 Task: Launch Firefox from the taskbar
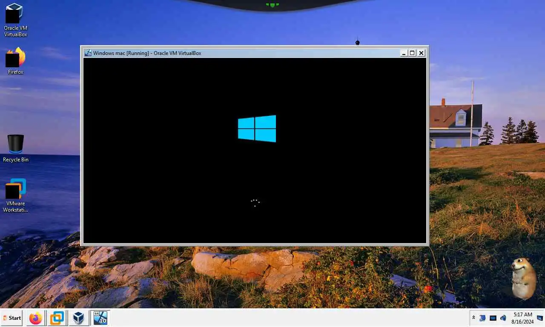[36, 318]
